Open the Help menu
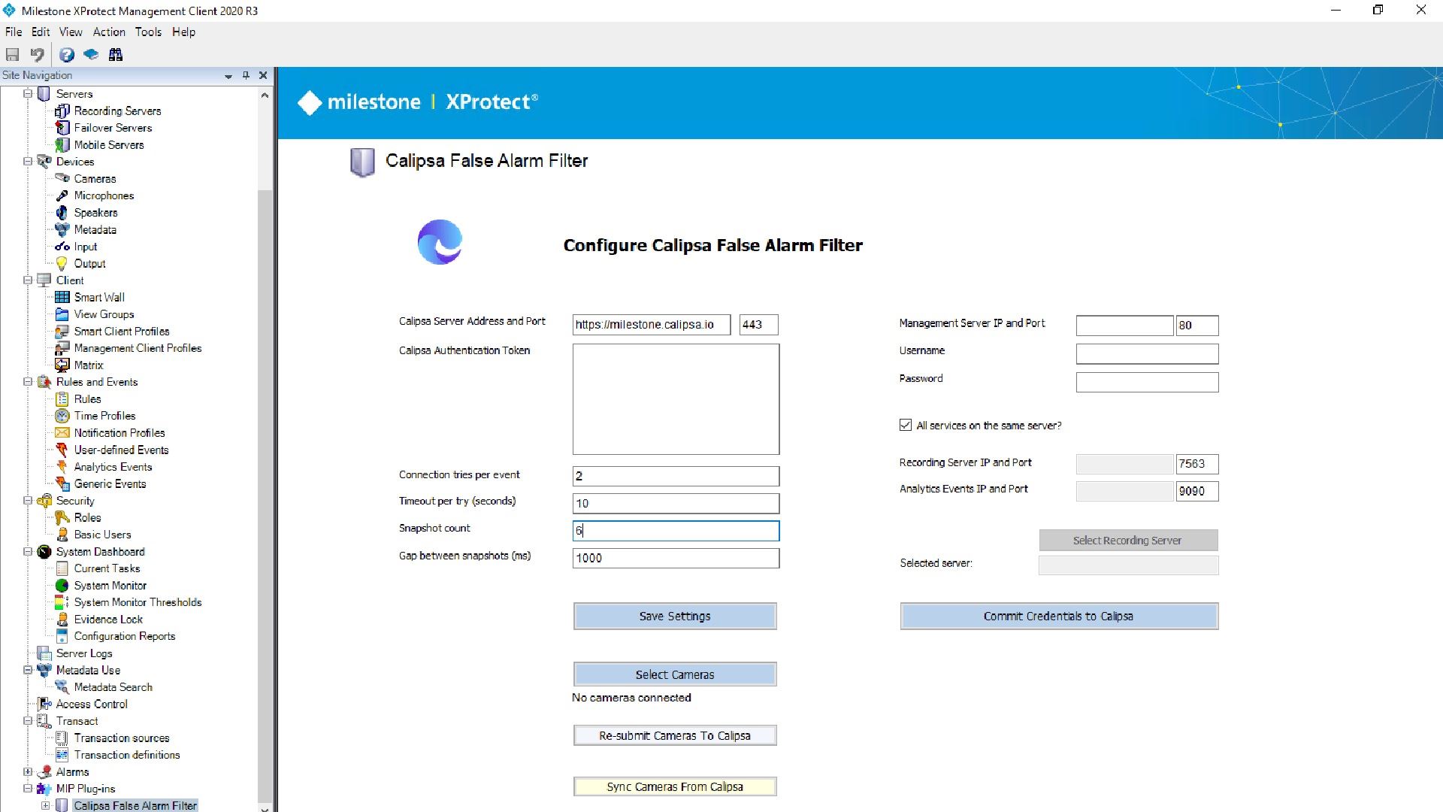Image resolution: width=1443 pixels, height=812 pixels. [x=183, y=32]
